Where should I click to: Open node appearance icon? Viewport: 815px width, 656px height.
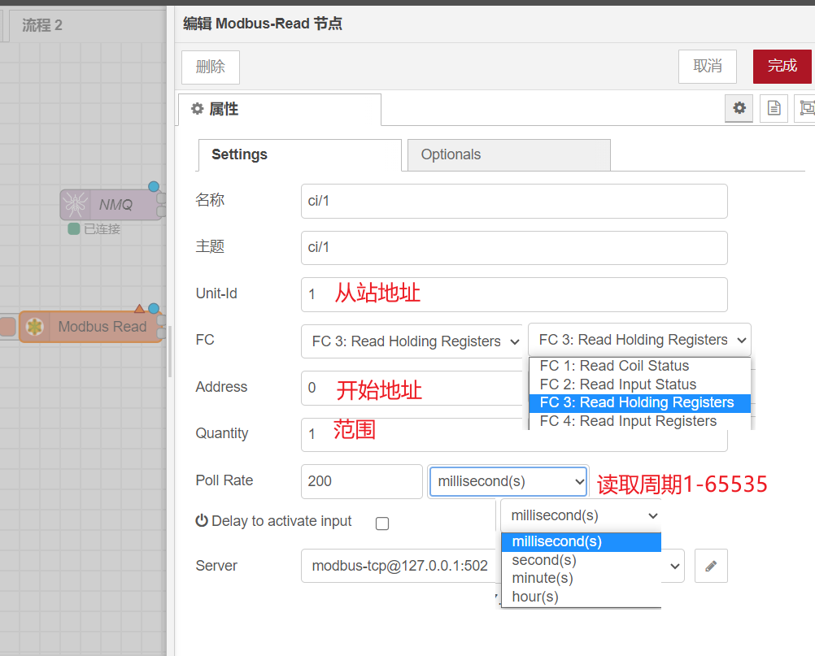[x=807, y=108]
